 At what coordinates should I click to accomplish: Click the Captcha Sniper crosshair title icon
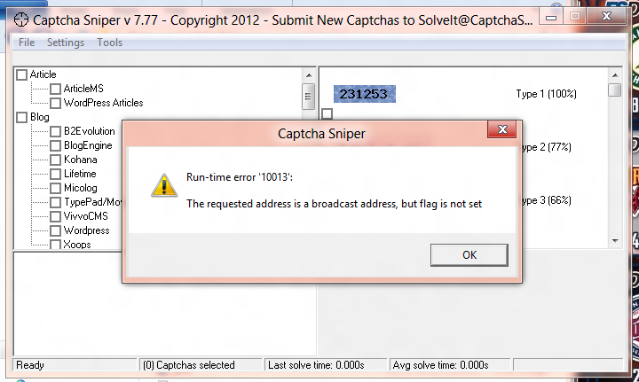[x=20, y=19]
